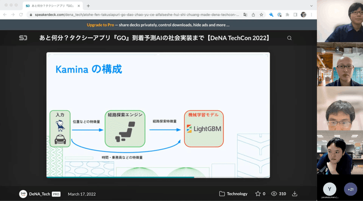The width and height of the screenshot is (363, 201).
Task: Select the あと何分？タクシーアプリ『GO』 browser tab
Action: pyautogui.click(x=53, y=6)
